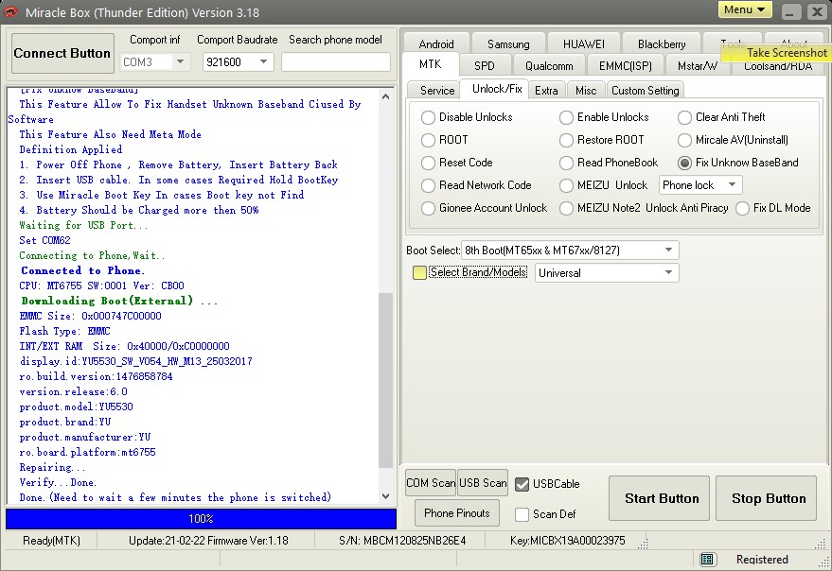832x571 pixels.
Task: Click the 'Flash Type: EMMC' log line
Action: [64, 331]
